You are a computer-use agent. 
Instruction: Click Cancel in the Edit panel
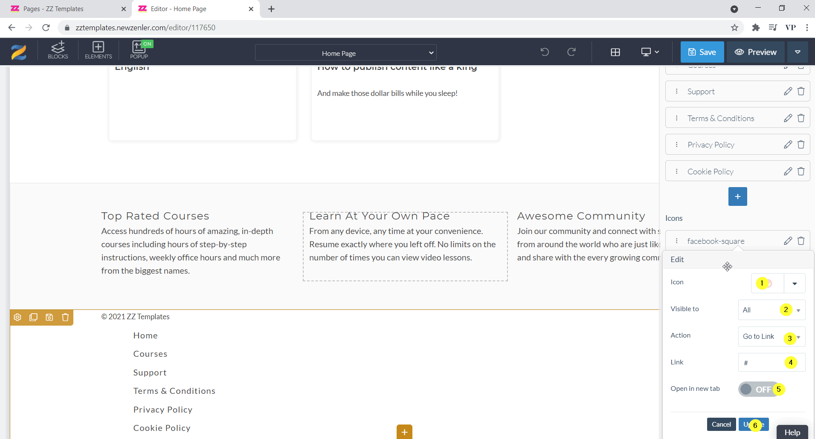coord(721,424)
